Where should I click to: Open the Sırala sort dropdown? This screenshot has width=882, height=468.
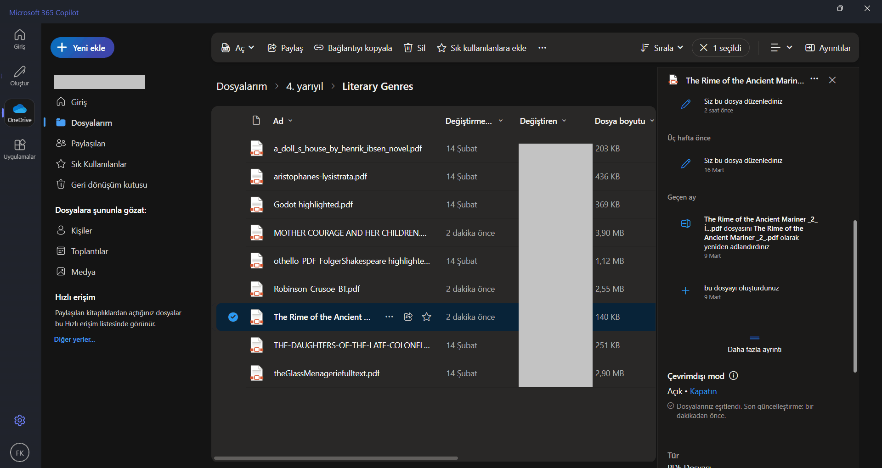(x=662, y=48)
